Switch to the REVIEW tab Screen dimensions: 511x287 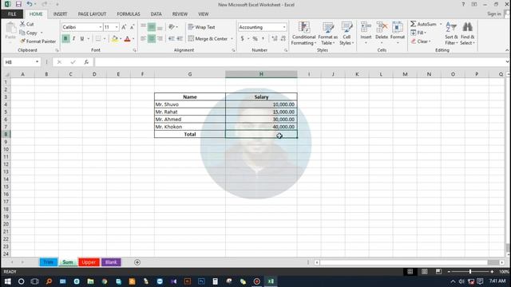(x=180, y=14)
